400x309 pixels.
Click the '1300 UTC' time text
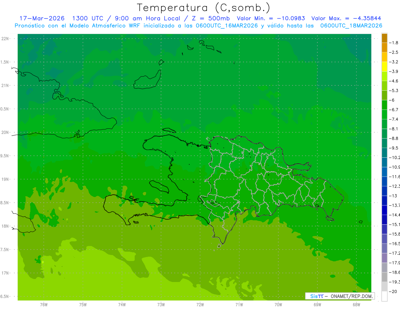(88, 18)
